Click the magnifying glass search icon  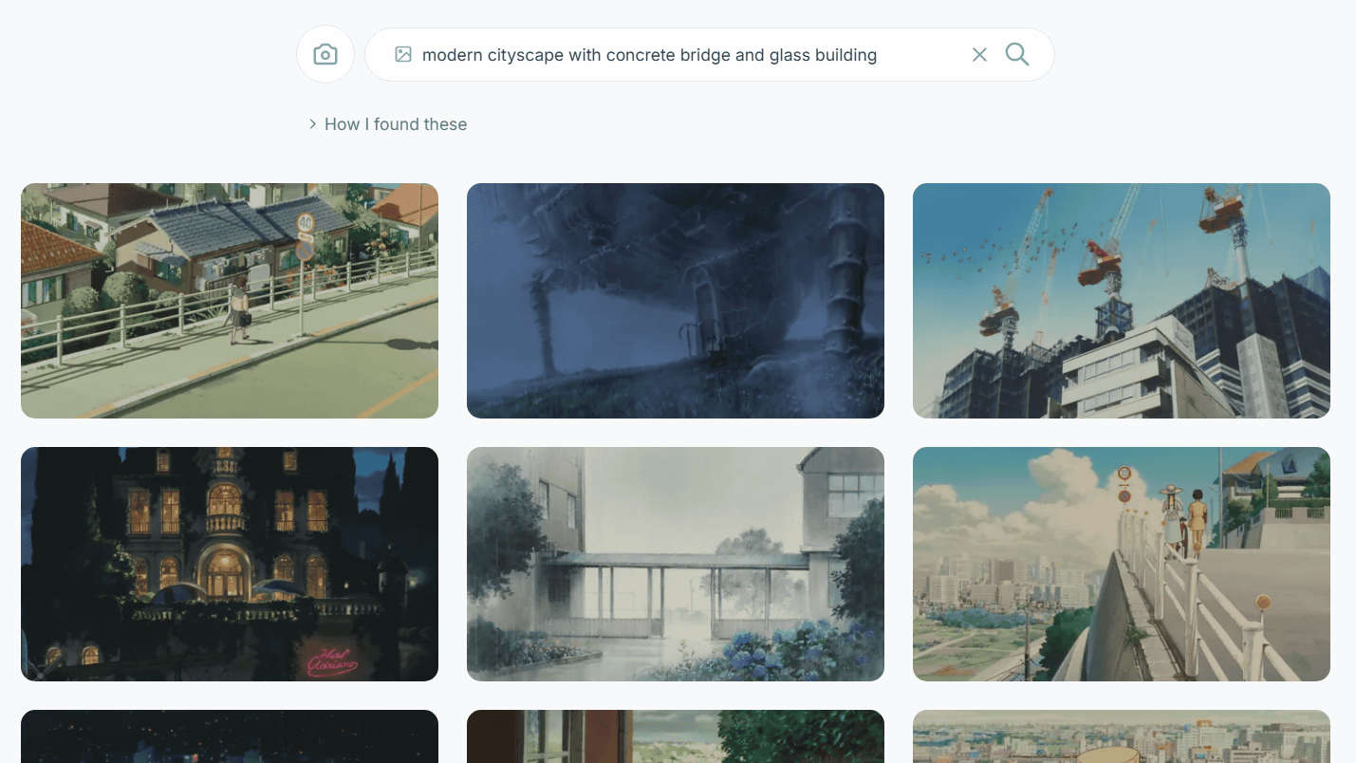1016,55
